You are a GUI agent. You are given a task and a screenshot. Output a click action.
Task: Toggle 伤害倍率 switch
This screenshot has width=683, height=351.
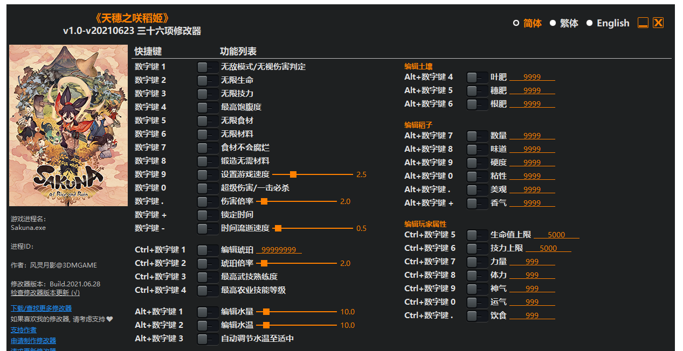[208, 201]
